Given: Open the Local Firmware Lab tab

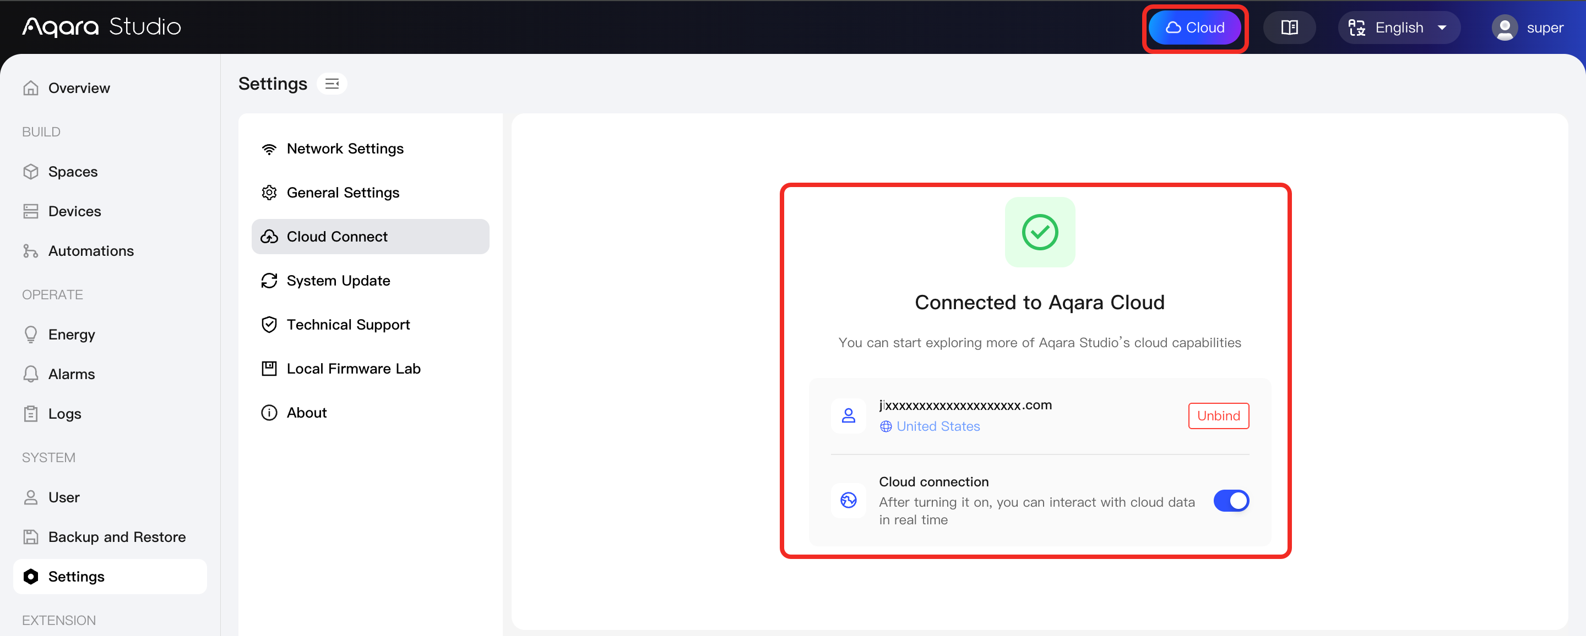Looking at the screenshot, I should click(370, 369).
